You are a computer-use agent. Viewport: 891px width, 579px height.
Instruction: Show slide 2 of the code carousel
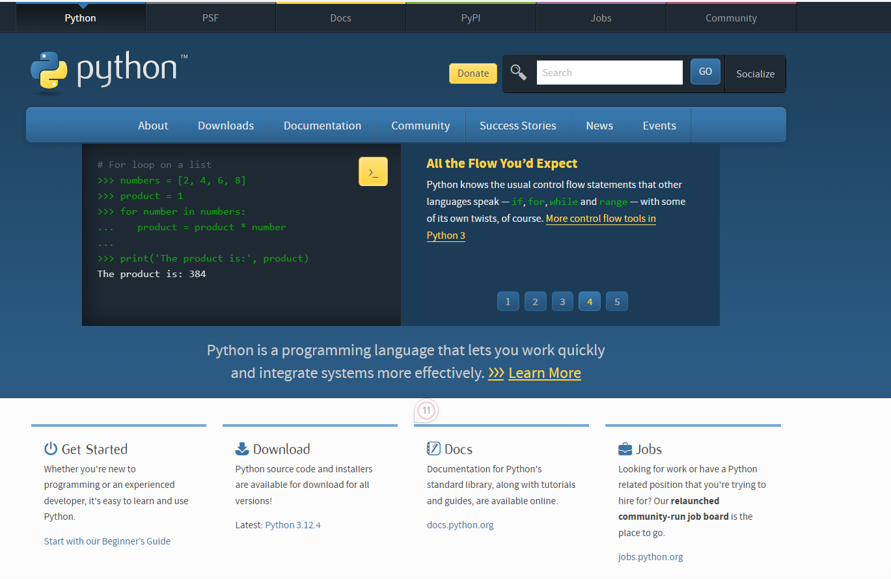(x=536, y=302)
